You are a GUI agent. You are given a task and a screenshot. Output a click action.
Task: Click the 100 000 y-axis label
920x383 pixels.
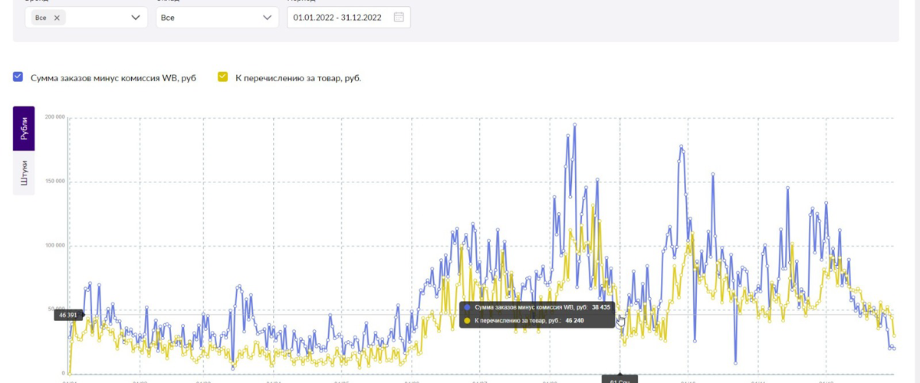pyautogui.click(x=55, y=246)
